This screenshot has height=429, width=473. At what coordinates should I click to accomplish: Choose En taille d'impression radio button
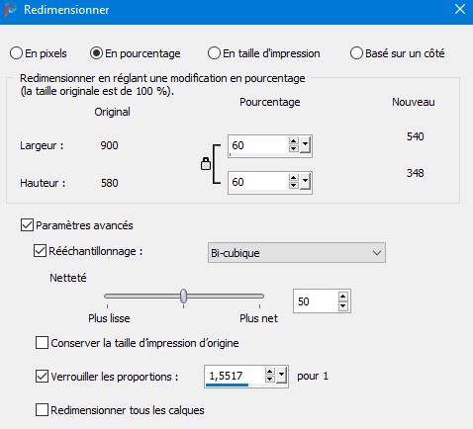(x=214, y=53)
